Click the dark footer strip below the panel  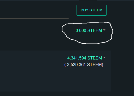click(x=67, y=94)
